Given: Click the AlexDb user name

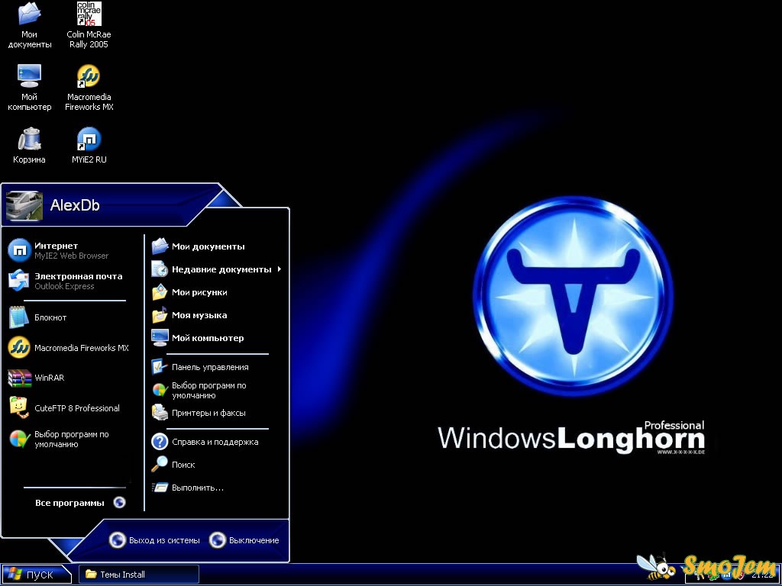Looking at the screenshot, I should 75,204.
